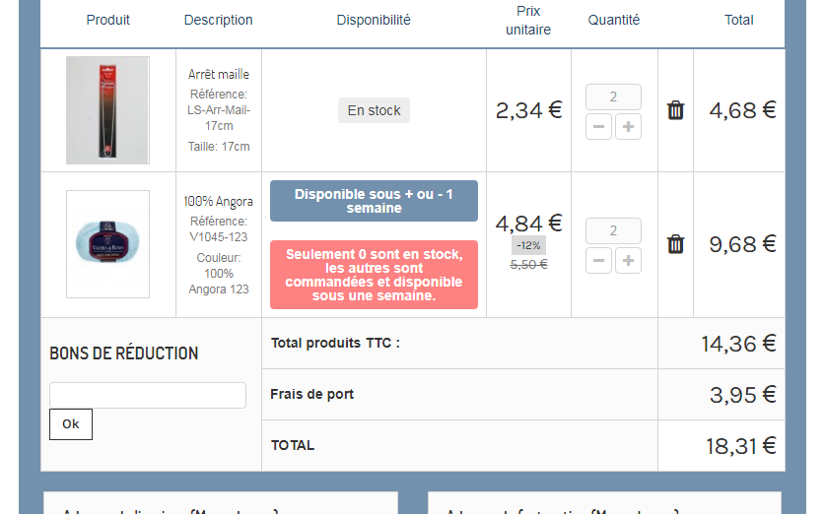Decrease Arrêt maille quantity with minus button
Image resolution: width=825 pixels, height=514 pixels.
point(598,127)
